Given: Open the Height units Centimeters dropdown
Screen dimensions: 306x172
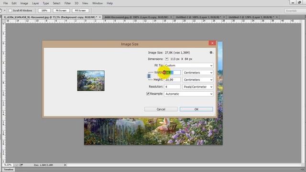Looking at the screenshot, I should coord(198,80).
